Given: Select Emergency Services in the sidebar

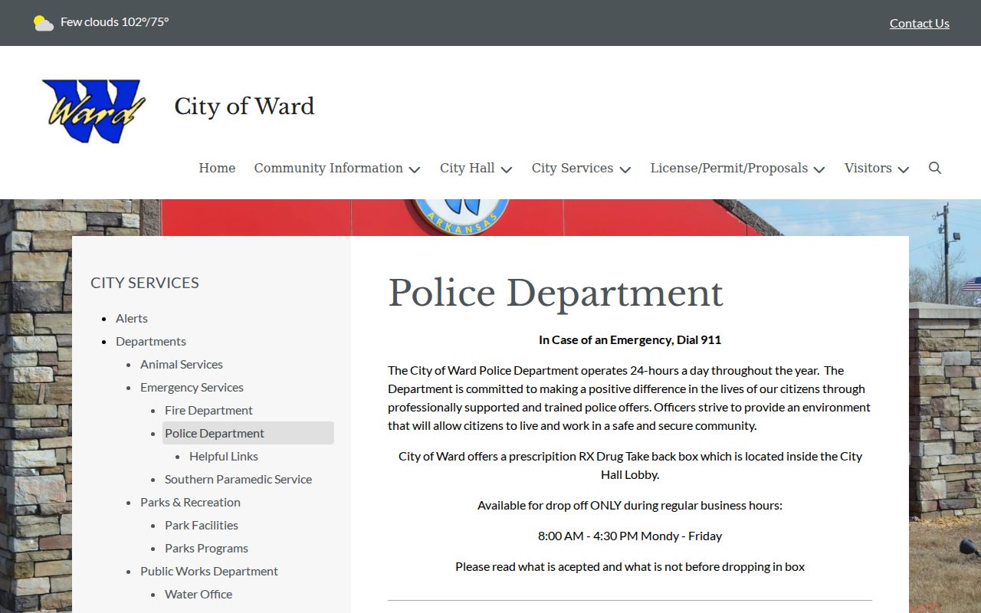Looking at the screenshot, I should [x=192, y=387].
